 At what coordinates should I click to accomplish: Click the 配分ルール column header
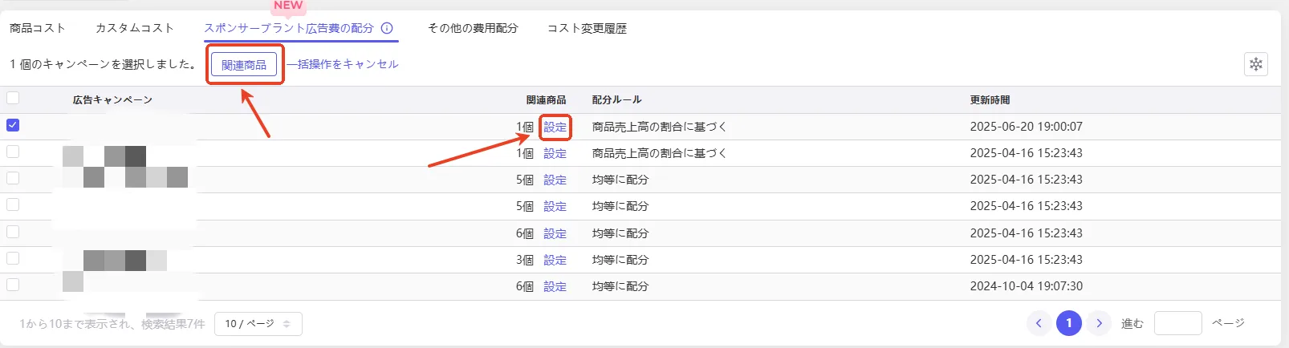tap(616, 100)
